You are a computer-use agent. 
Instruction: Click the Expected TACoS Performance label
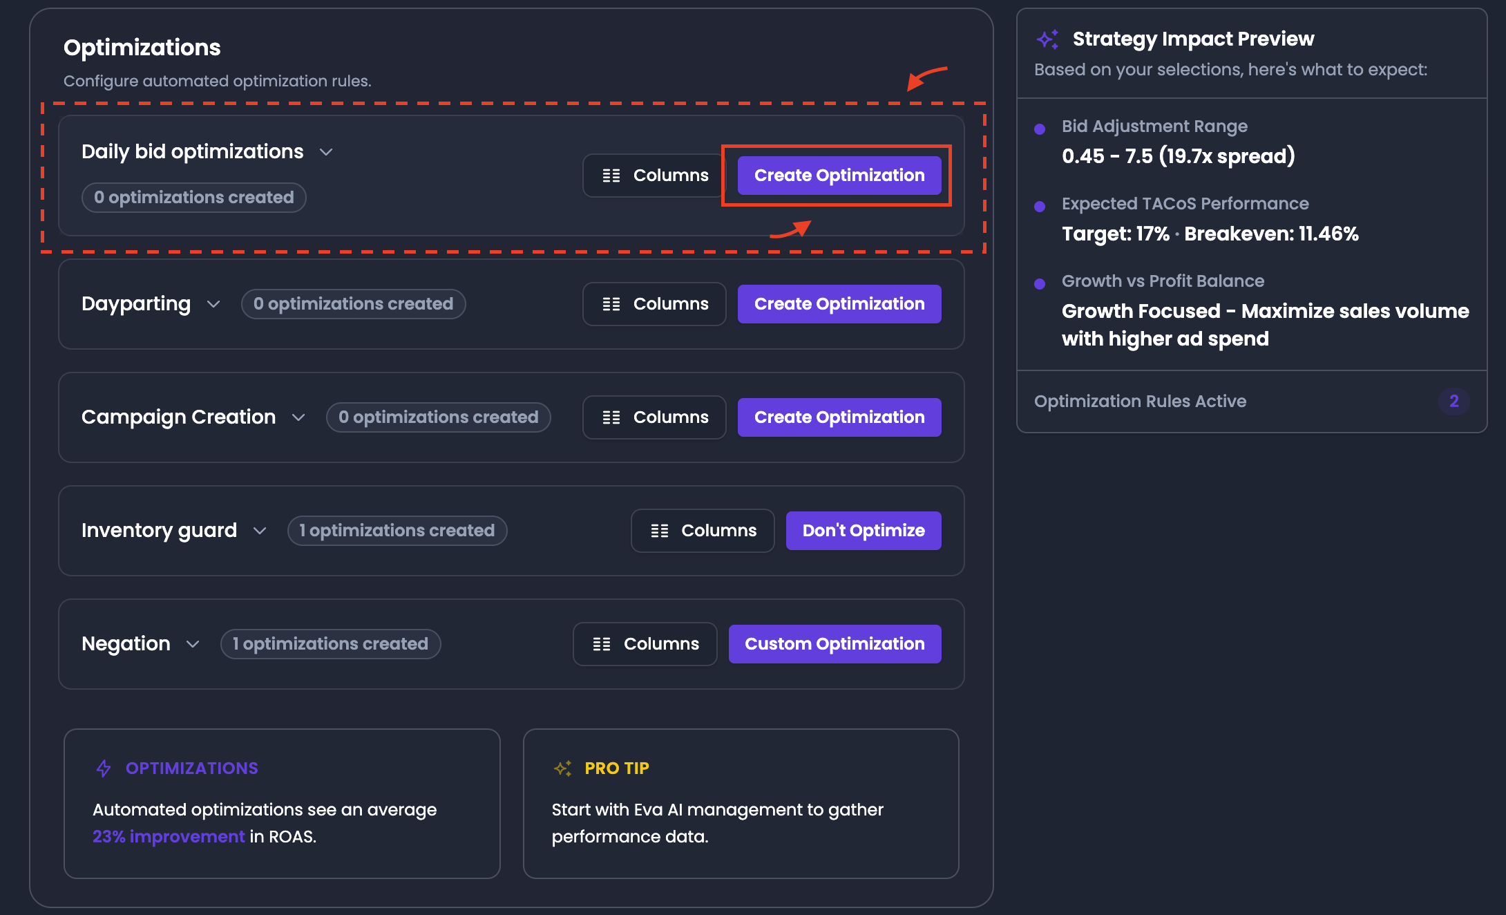point(1185,204)
